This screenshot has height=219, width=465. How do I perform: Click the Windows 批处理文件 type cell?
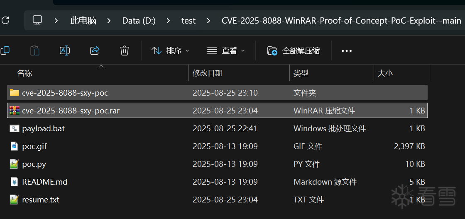330,129
